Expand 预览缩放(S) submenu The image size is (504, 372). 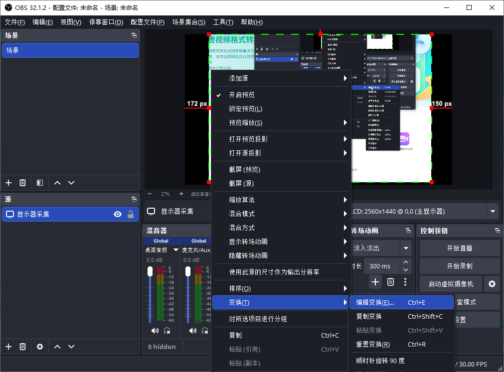(281, 123)
